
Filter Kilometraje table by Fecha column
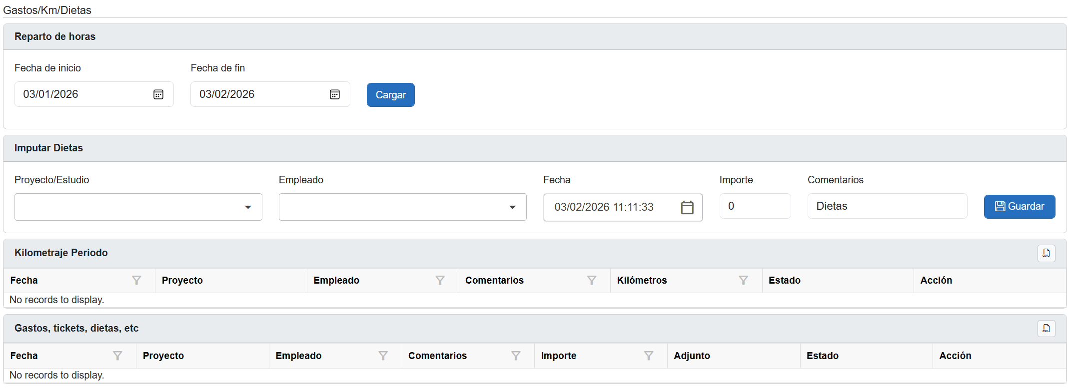tap(136, 281)
